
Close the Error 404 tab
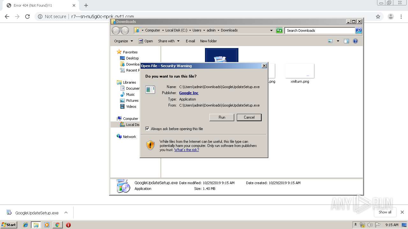point(74,5)
